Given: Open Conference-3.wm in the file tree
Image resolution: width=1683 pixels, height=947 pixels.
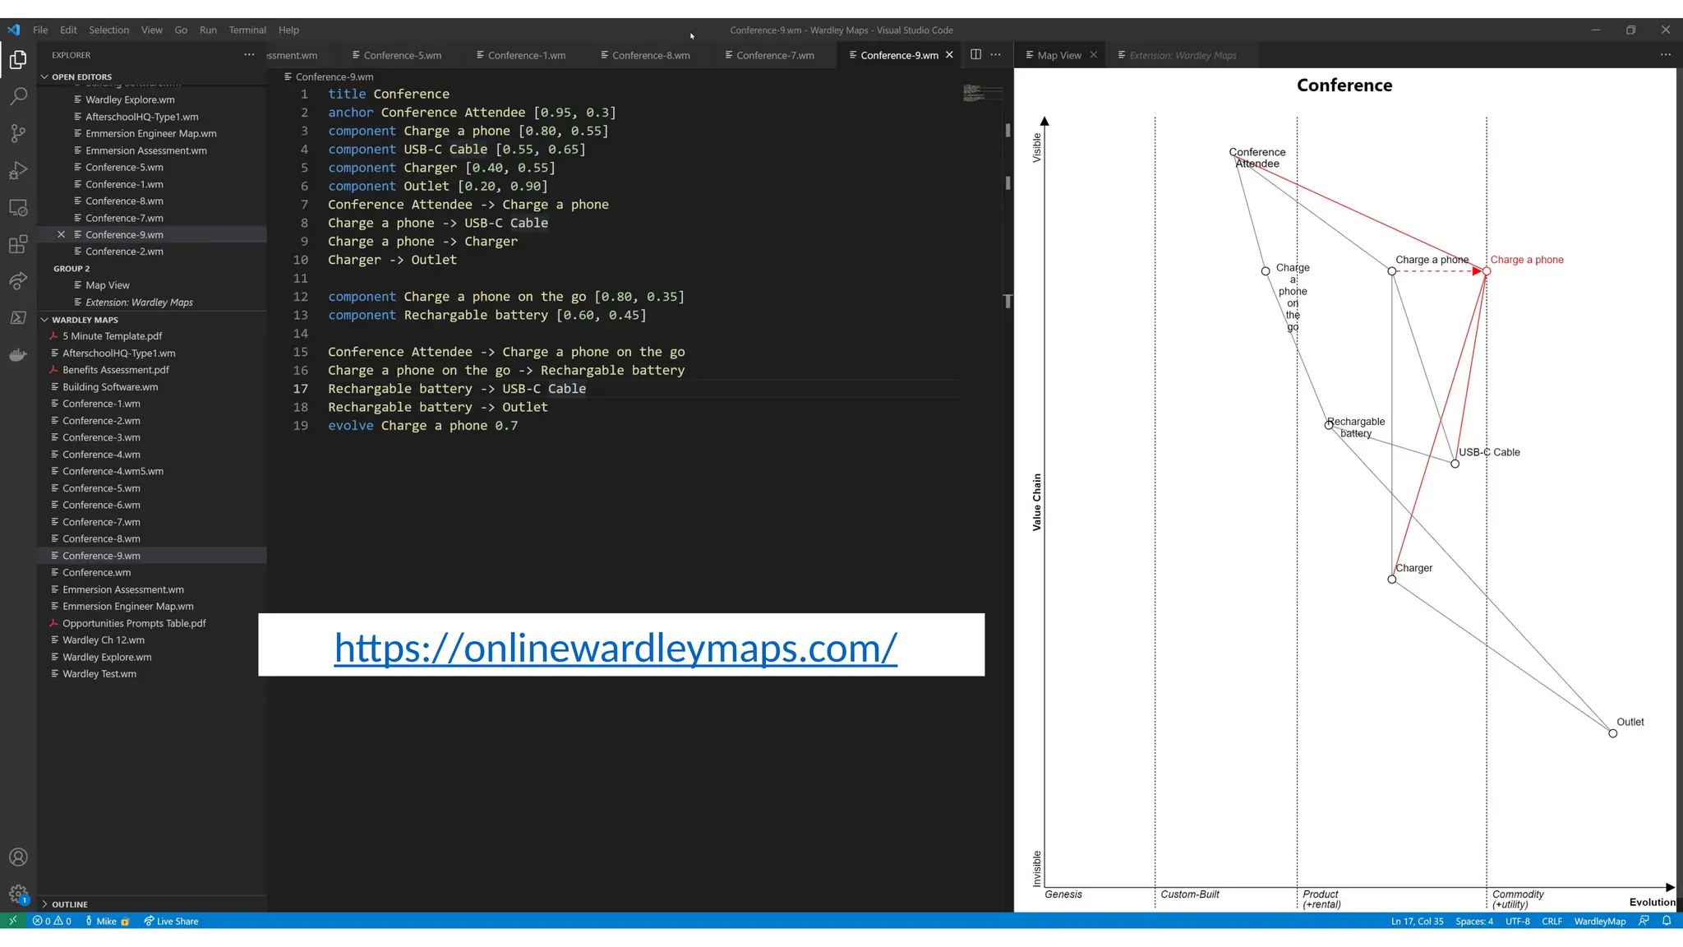Looking at the screenshot, I should (101, 437).
